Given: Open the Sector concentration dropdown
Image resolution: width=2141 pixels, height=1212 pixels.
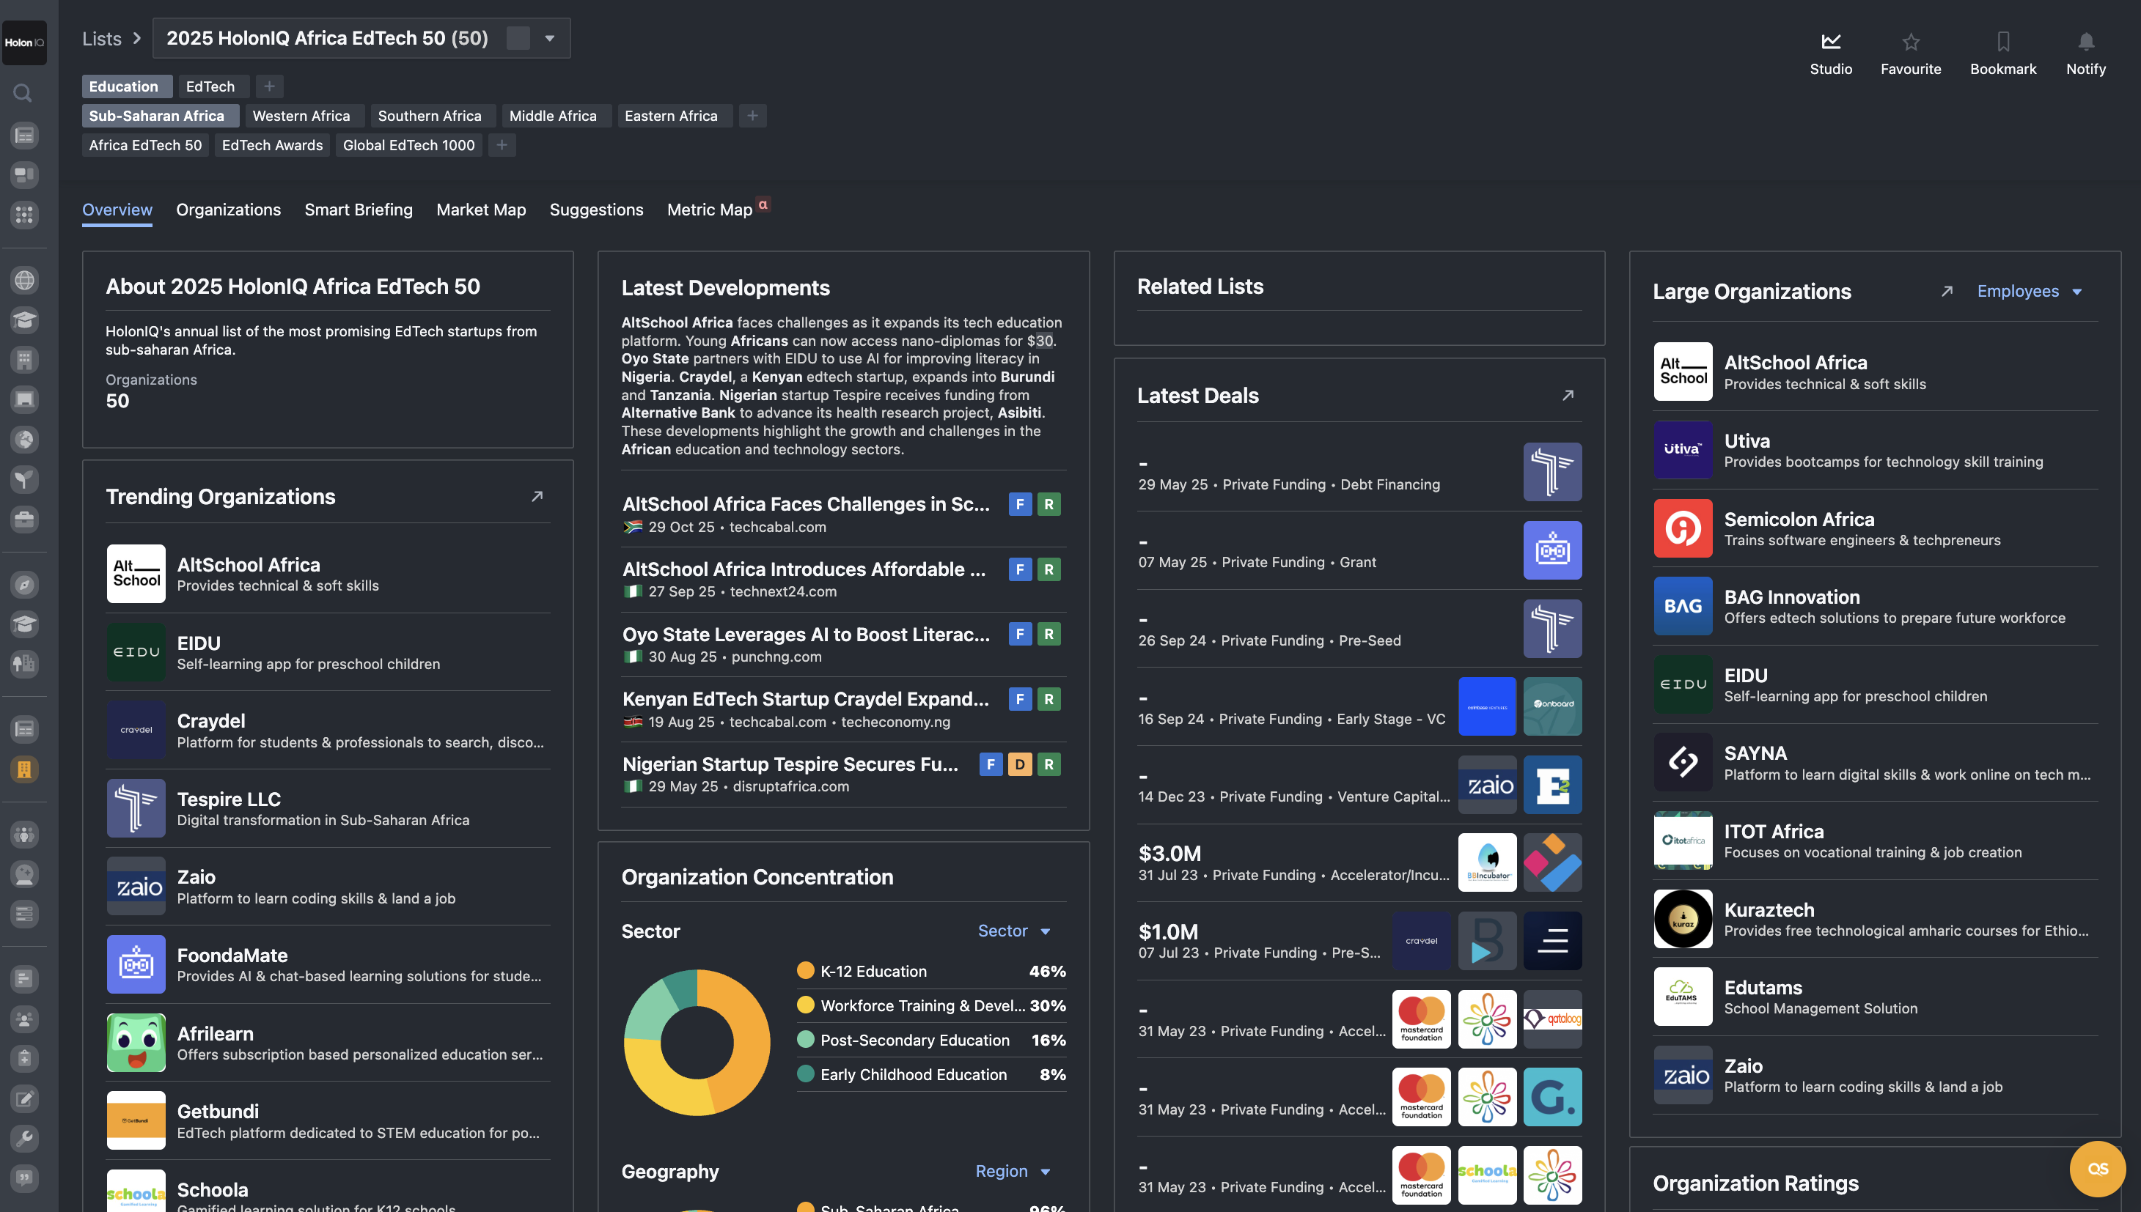Looking at the screenshot, I should pos(1013,931).
